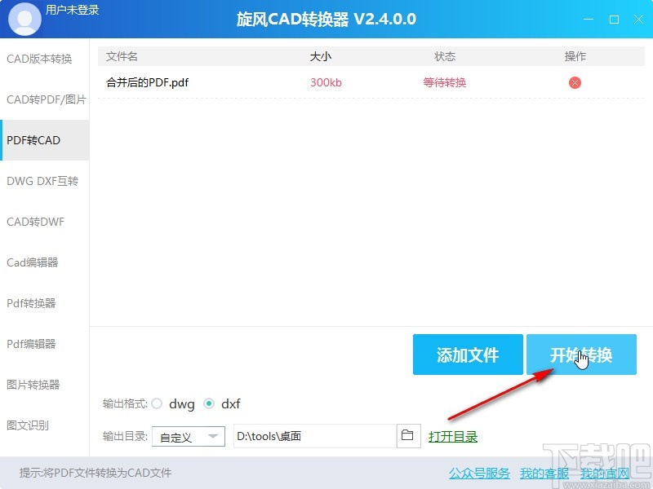Viewport: 653px width, 489px height.
Task: Open output folder via 打开目录 link
Action: (x=454, y=436)
